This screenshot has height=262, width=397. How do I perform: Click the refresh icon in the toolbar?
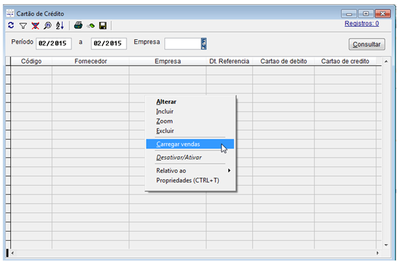(11, 25)
